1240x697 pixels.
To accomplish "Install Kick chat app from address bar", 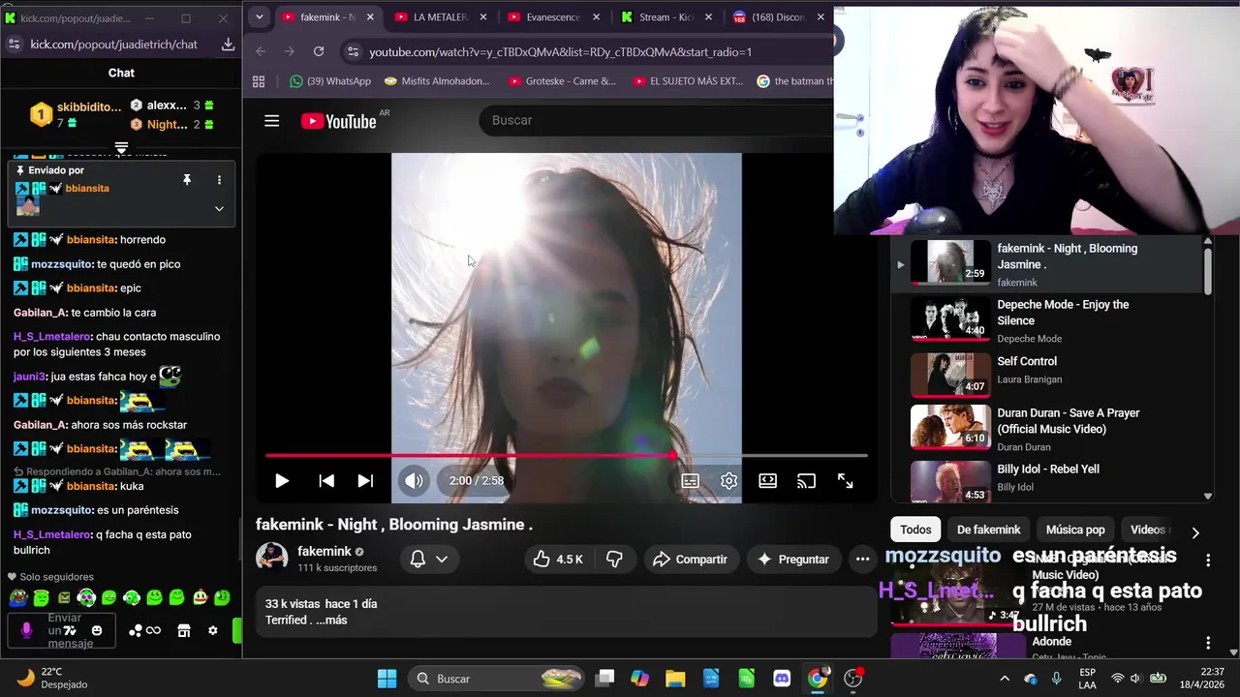I will 228,45.
